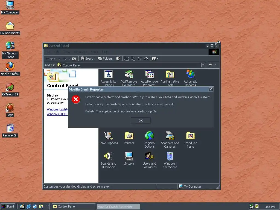The image size is (280, 210).
Task: Open the Add/Remove Hardware applet
Action: 129,78
